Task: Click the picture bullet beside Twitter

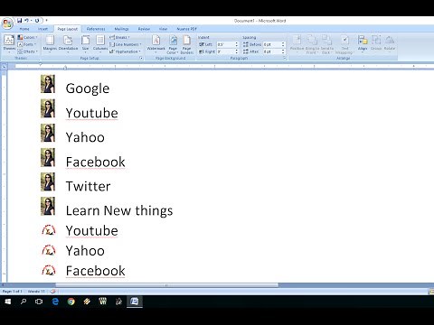Action: coord(48,181)
